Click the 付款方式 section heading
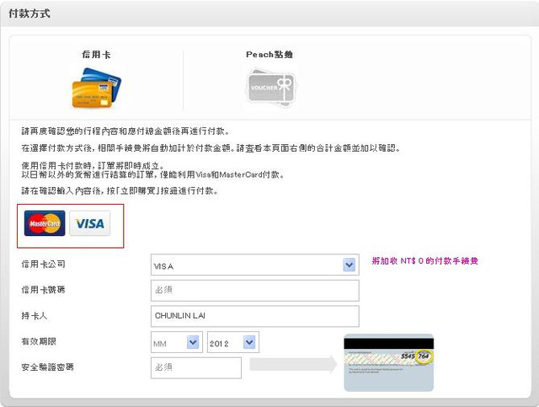The width and height of the screenshot is (539, 407). coord(29,13)
